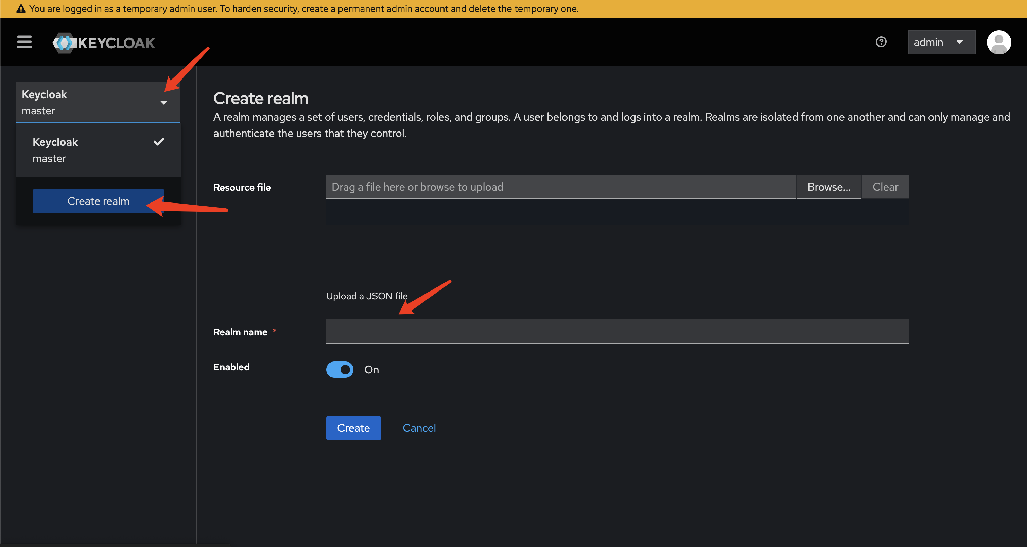Click the Clear button for the resource file
1027x547 pixels.
click(886, 187)
